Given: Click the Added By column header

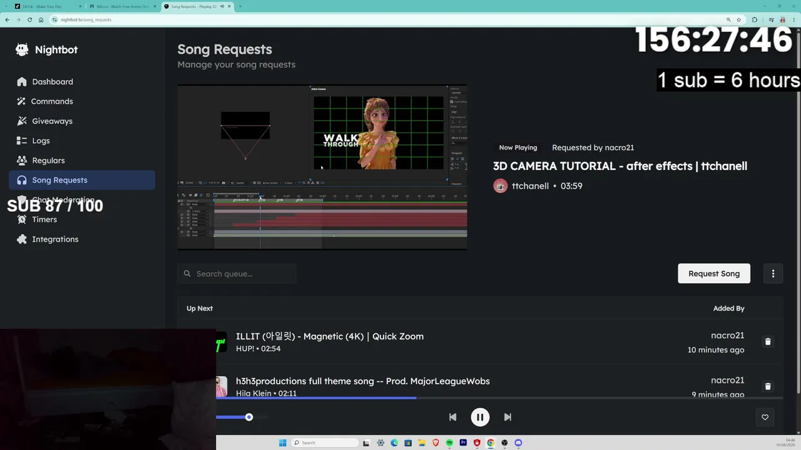Looking at the screenshot, I should coord(729,308).
